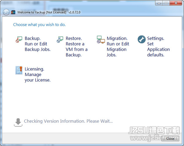Minimize the Xackup window
Image resolution: width=184 pixels, height=146 pixels.
159,3
